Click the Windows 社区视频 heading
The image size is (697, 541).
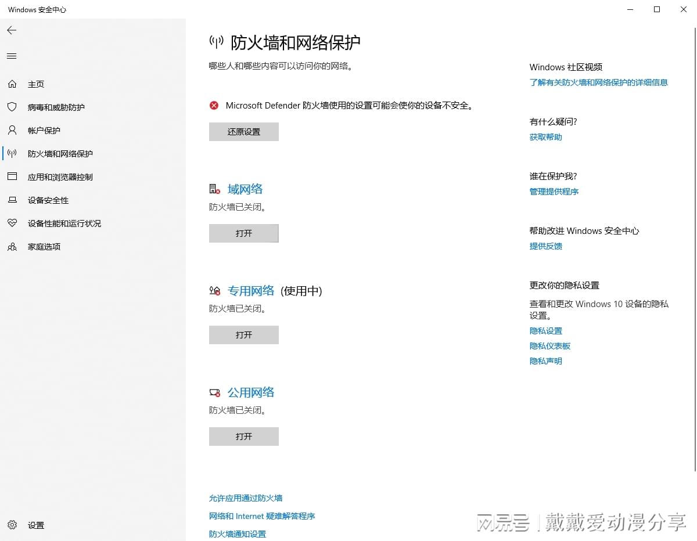coord(566,67)
